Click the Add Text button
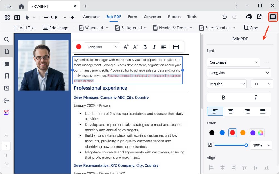The height and width of the screenshot is (174, 279). click(x=24, y=28)
